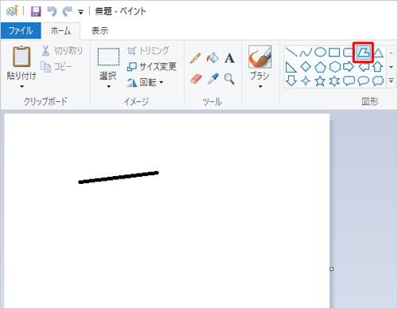
Task: Choose the Diamond shape
Action: pos(306,67)
